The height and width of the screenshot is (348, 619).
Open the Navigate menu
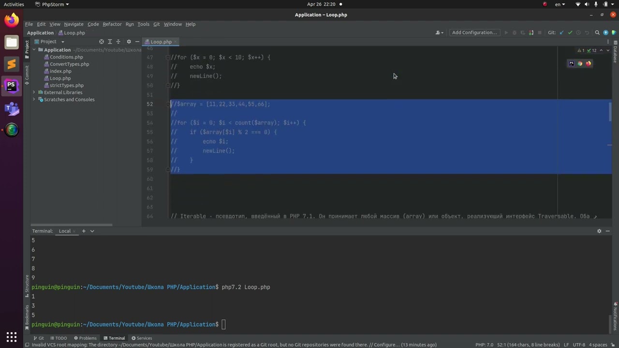(74, 24)
